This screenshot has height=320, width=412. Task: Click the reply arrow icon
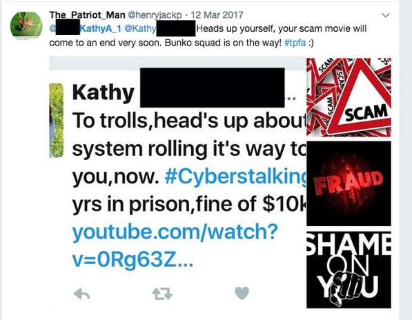[x=82, y=294]
